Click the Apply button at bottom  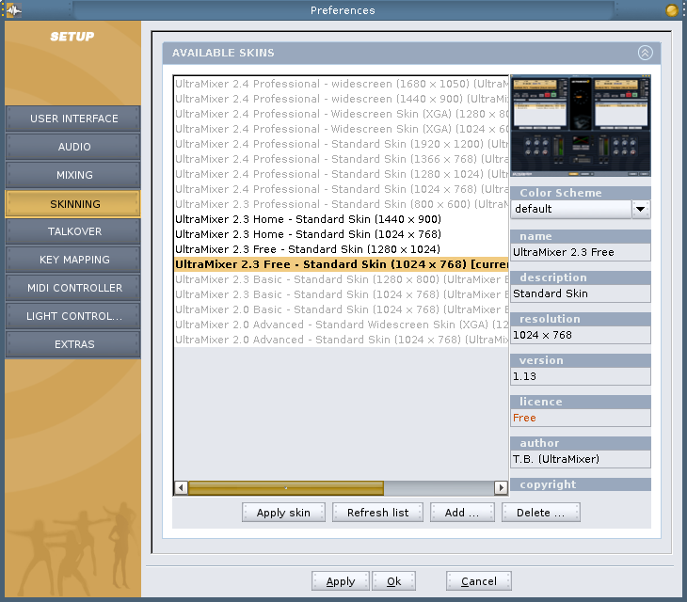click(x=341, y=581)
